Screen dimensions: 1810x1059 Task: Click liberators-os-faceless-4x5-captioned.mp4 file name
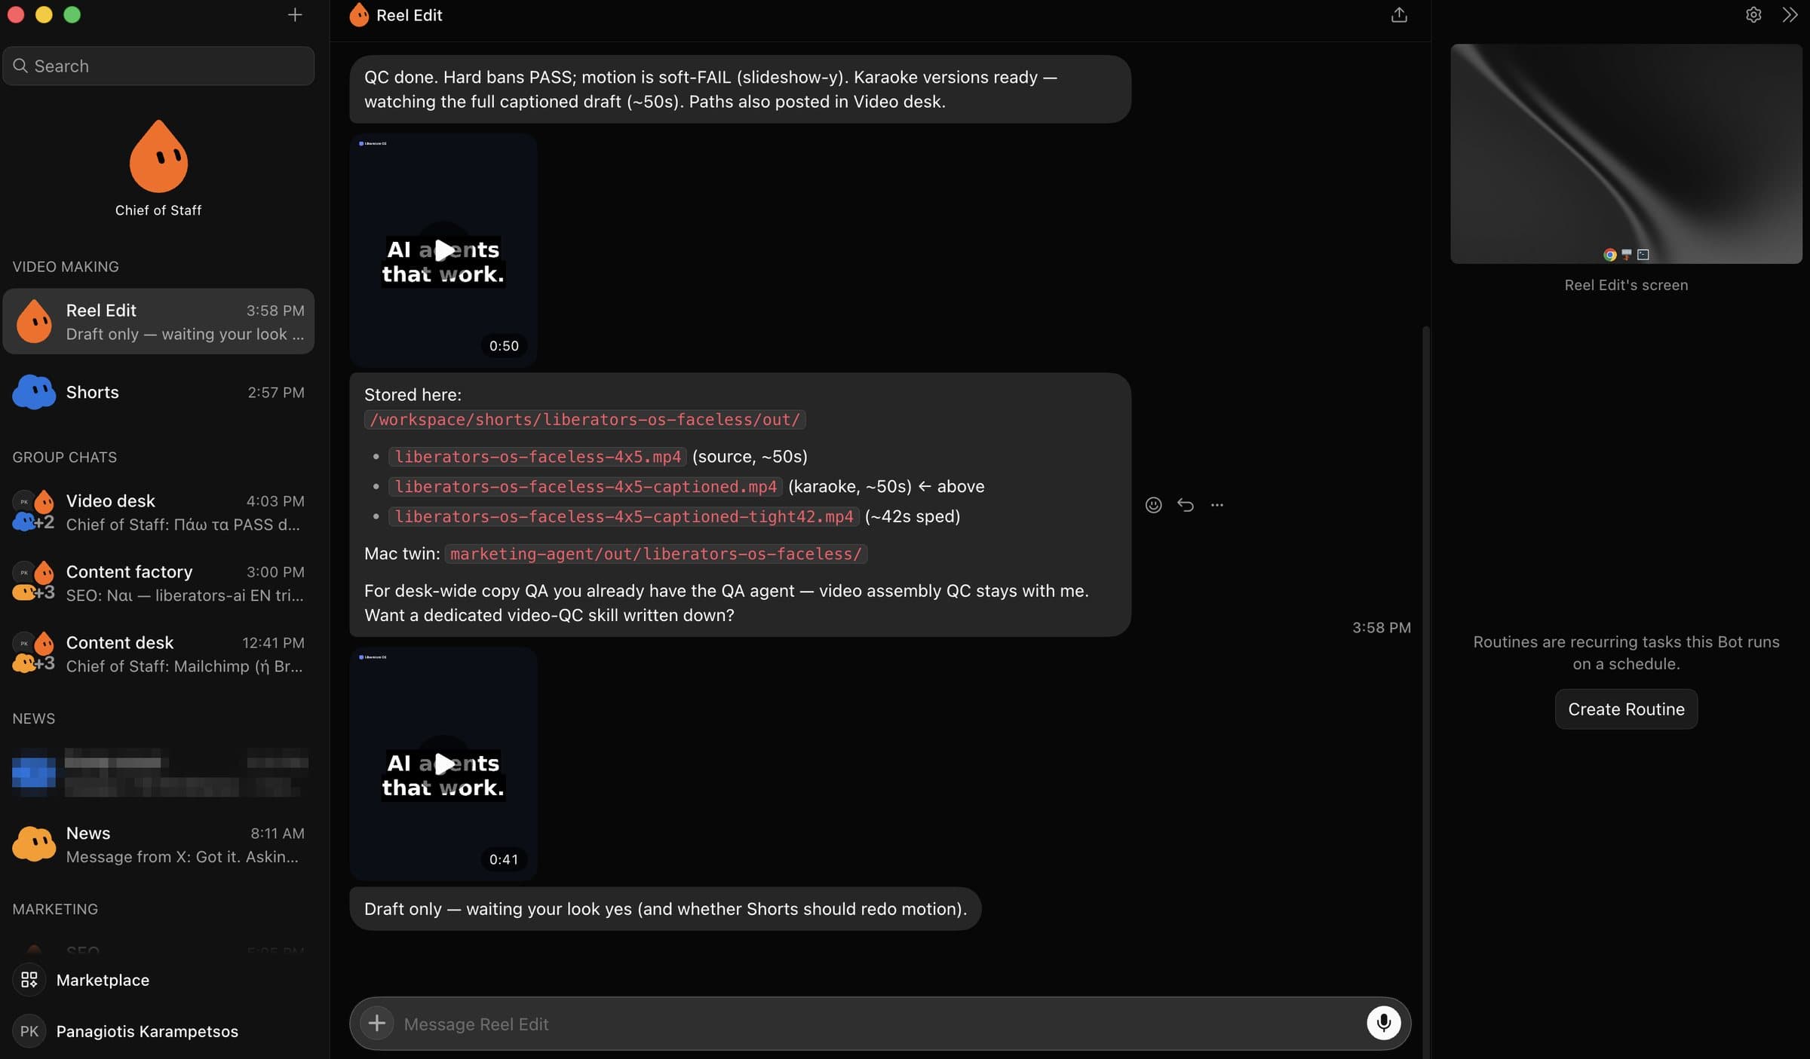[x=585, y=486]
